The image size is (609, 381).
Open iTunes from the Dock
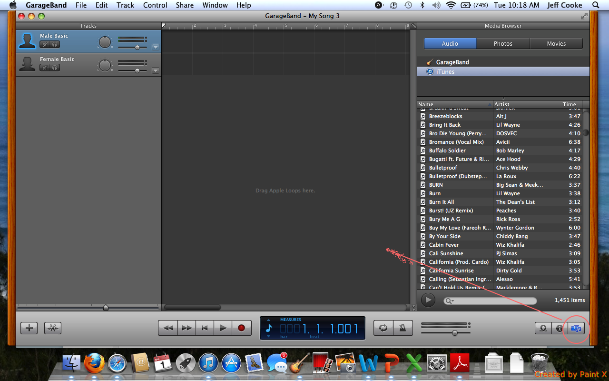(x=208, y=363)
